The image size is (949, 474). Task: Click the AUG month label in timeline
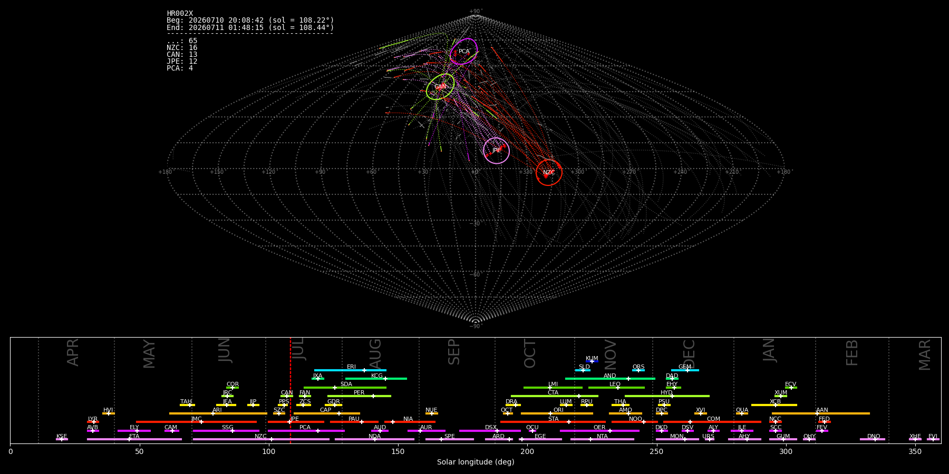coord(375,353)
